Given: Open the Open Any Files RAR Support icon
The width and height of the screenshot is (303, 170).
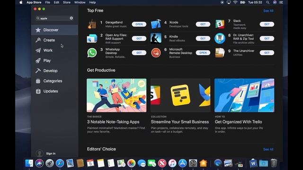Looking at the screenshot, I should click(92, 39).
